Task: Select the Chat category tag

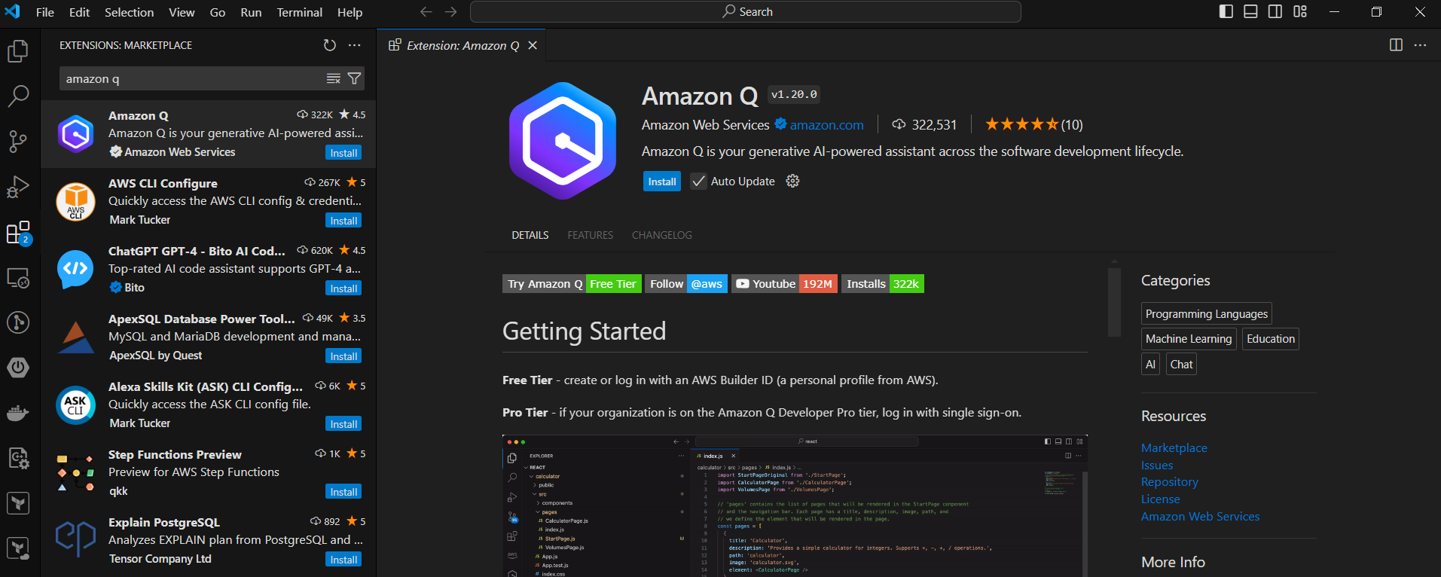Action: tap(1181, 365)
